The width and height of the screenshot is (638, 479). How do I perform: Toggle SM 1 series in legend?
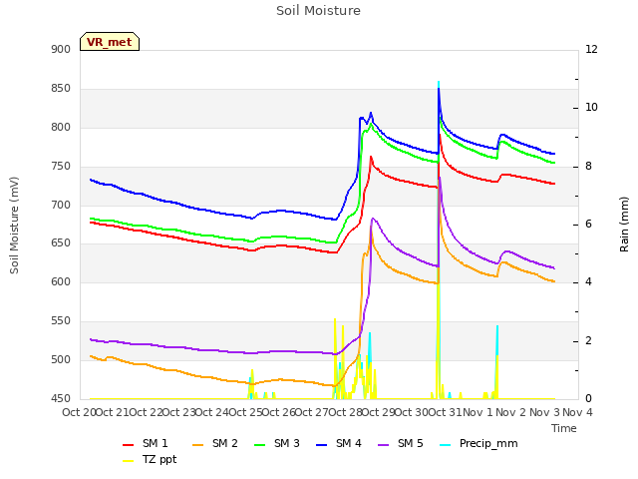(x=145, y=443)
